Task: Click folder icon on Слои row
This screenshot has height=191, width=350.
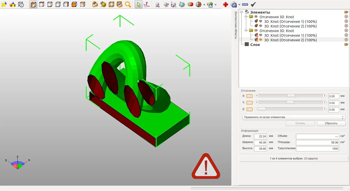Action: coord(346,44)
